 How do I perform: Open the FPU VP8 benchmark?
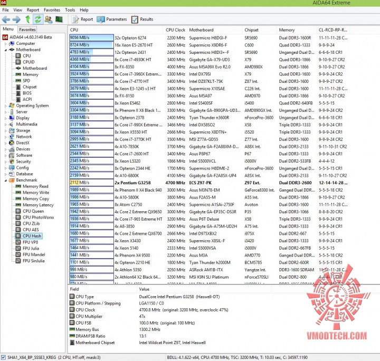point(27,242)
